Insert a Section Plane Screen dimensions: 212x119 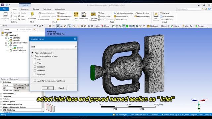[64, 16]
